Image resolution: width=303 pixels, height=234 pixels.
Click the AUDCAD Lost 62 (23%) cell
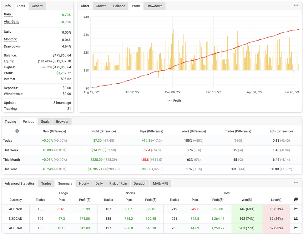tap(276, 228)
